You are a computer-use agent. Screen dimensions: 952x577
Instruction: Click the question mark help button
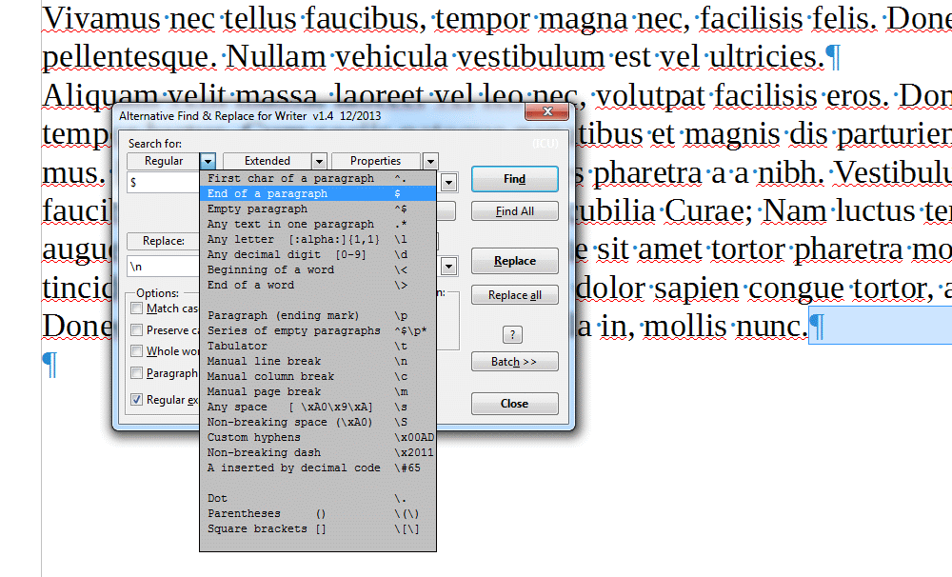pyautogui.click(x=514, y=334)
